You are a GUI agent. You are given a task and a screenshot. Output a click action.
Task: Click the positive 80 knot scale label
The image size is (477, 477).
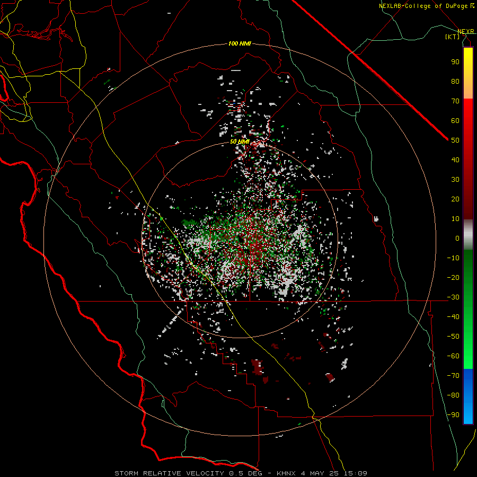coord(455,81)
